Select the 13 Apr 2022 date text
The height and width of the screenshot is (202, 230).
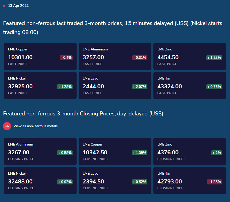[18, 6]
